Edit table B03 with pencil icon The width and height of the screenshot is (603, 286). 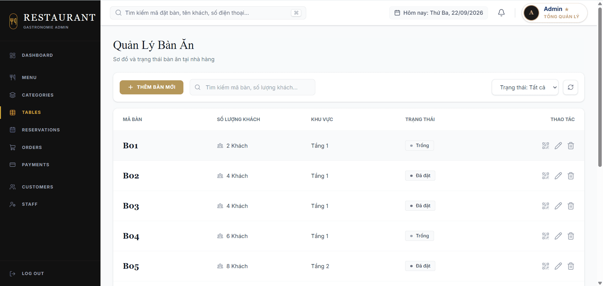pos(558,206)
